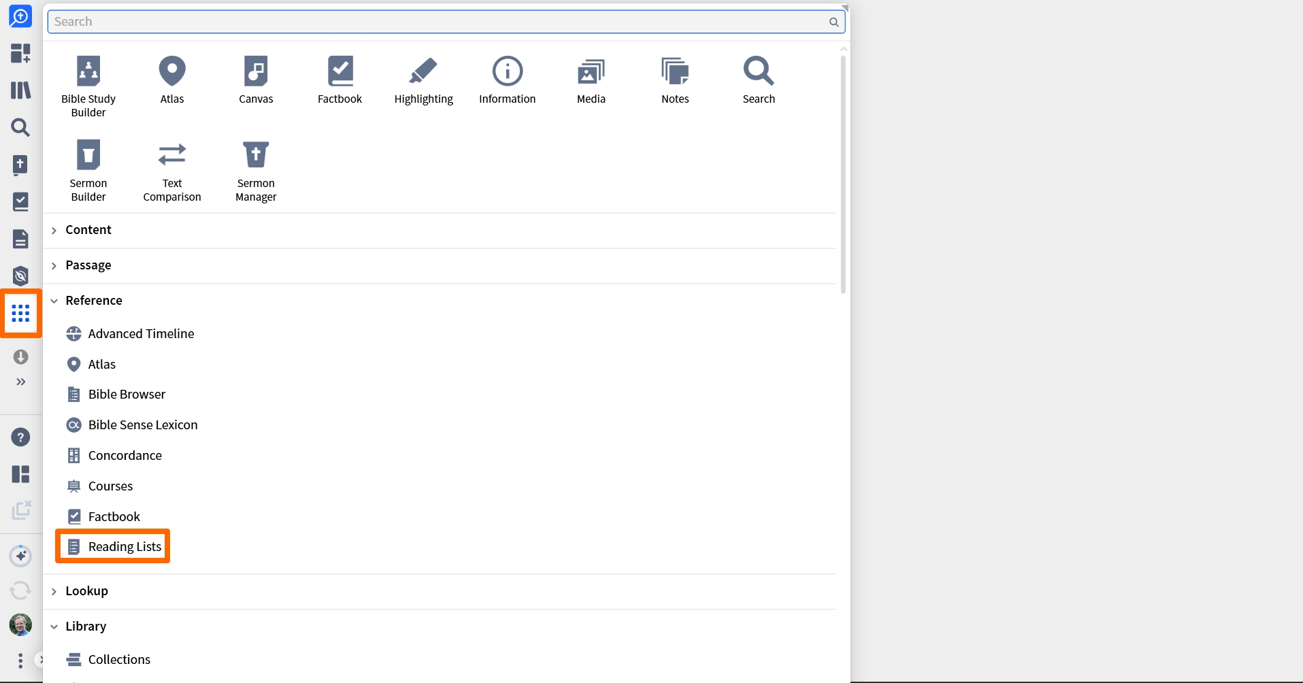1303x683 pixels.
Task: Open the Highlighting tool
Action: pos(423,80)
